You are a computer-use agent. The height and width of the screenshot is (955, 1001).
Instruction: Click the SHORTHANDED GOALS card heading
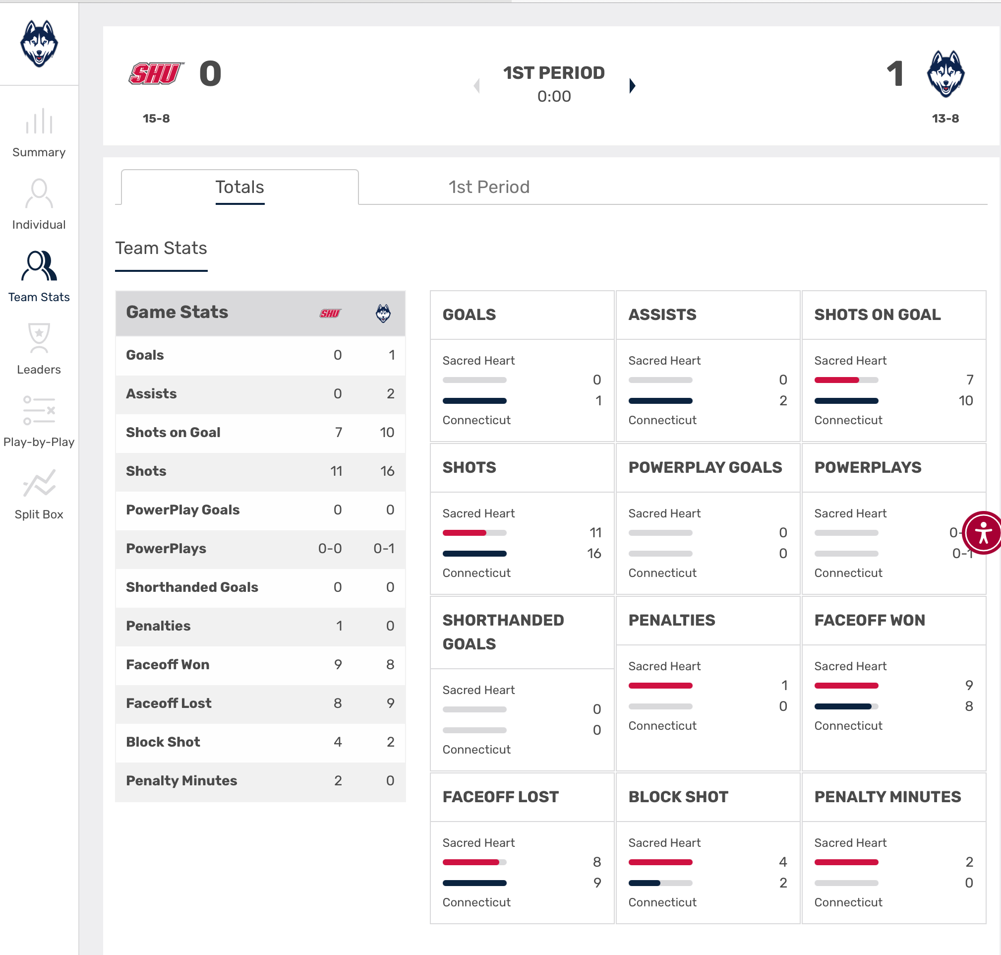tap(503, 632)
